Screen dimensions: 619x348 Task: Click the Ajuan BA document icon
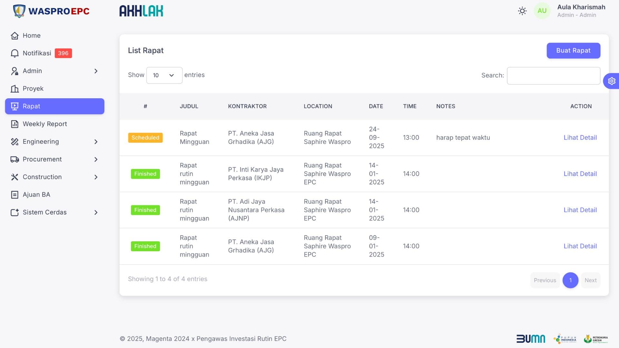(x=15, y=195)
